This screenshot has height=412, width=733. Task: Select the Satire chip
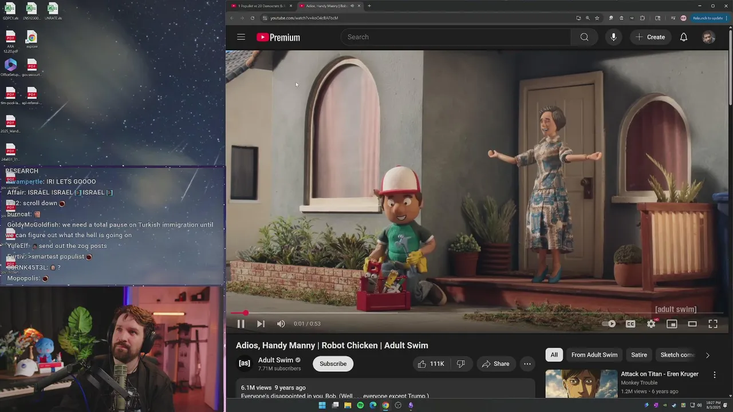coord(639,355)
